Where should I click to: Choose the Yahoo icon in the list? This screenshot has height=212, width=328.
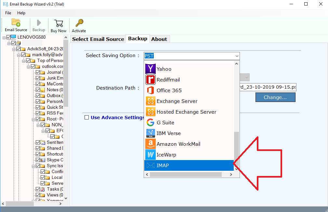click(151, 69)
